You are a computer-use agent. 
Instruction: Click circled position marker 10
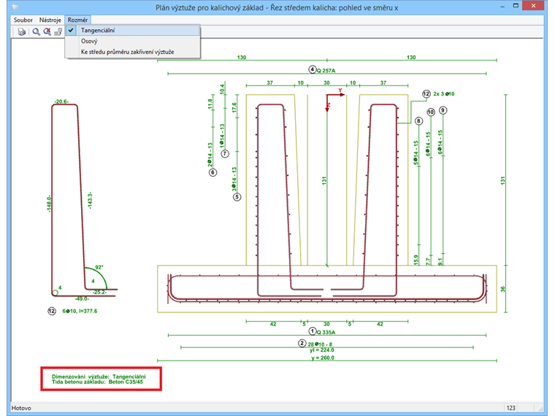[431, 112]
